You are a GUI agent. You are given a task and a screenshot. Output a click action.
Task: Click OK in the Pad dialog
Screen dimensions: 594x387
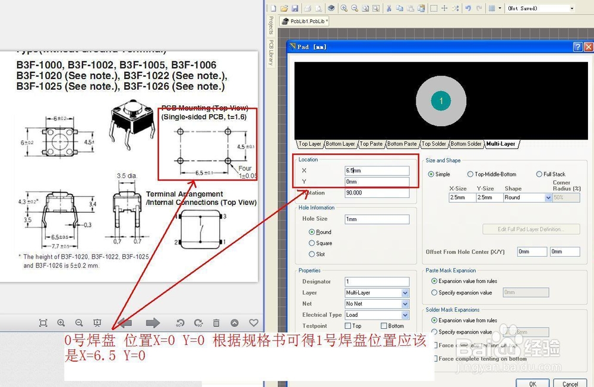tap(533, 383)
